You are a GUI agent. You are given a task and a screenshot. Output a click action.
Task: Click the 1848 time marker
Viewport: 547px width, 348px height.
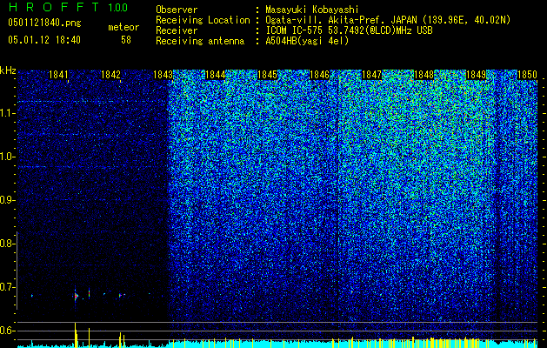tap(424, 74)
